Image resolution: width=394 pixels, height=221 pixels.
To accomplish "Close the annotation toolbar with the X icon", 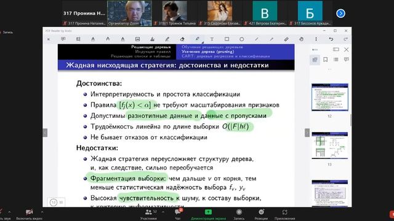I will 49,39.
